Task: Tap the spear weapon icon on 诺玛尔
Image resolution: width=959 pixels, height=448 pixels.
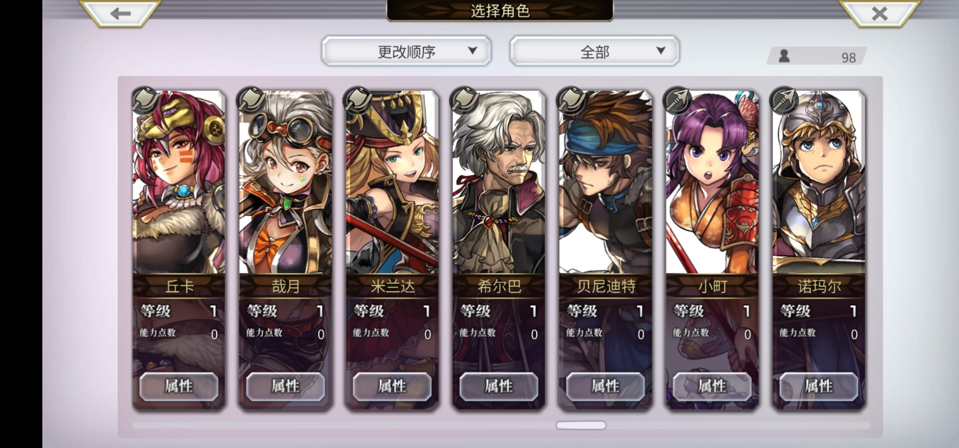Action: [x=785, y=101]
